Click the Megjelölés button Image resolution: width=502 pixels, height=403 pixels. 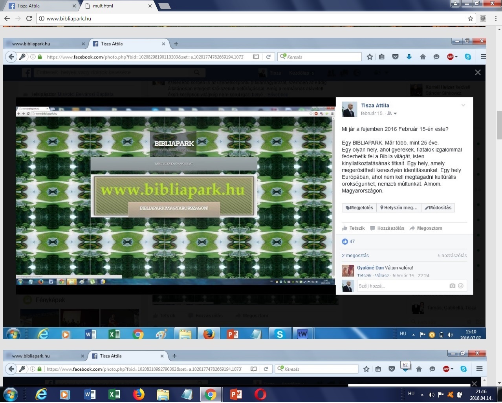click(359, 208)
